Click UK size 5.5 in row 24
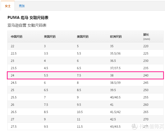This screenshot has width=165, height=131. pos(46,75)
